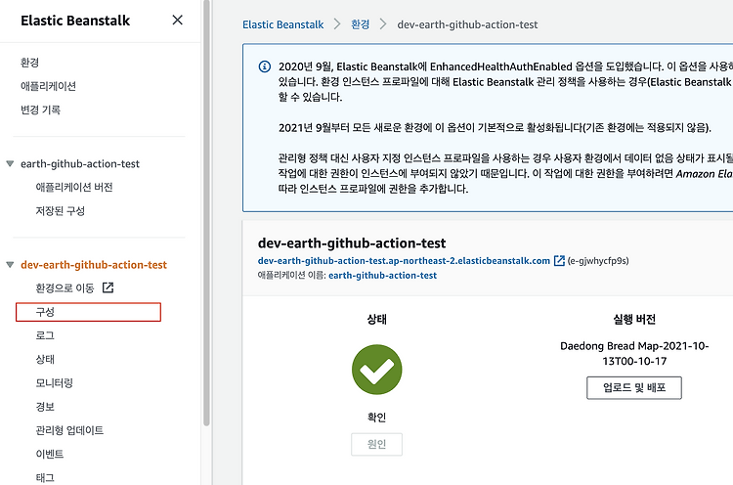
Task: Click dev-earth-github-action-test in the breadcrumb
Action: [467, 24]
